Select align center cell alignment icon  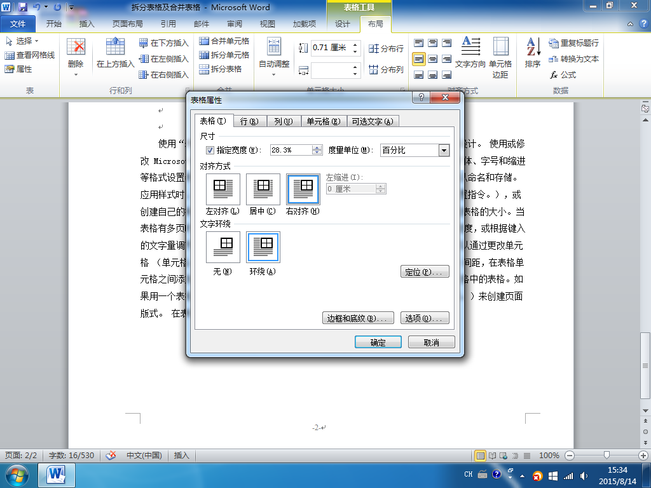(x=432, y=59)
